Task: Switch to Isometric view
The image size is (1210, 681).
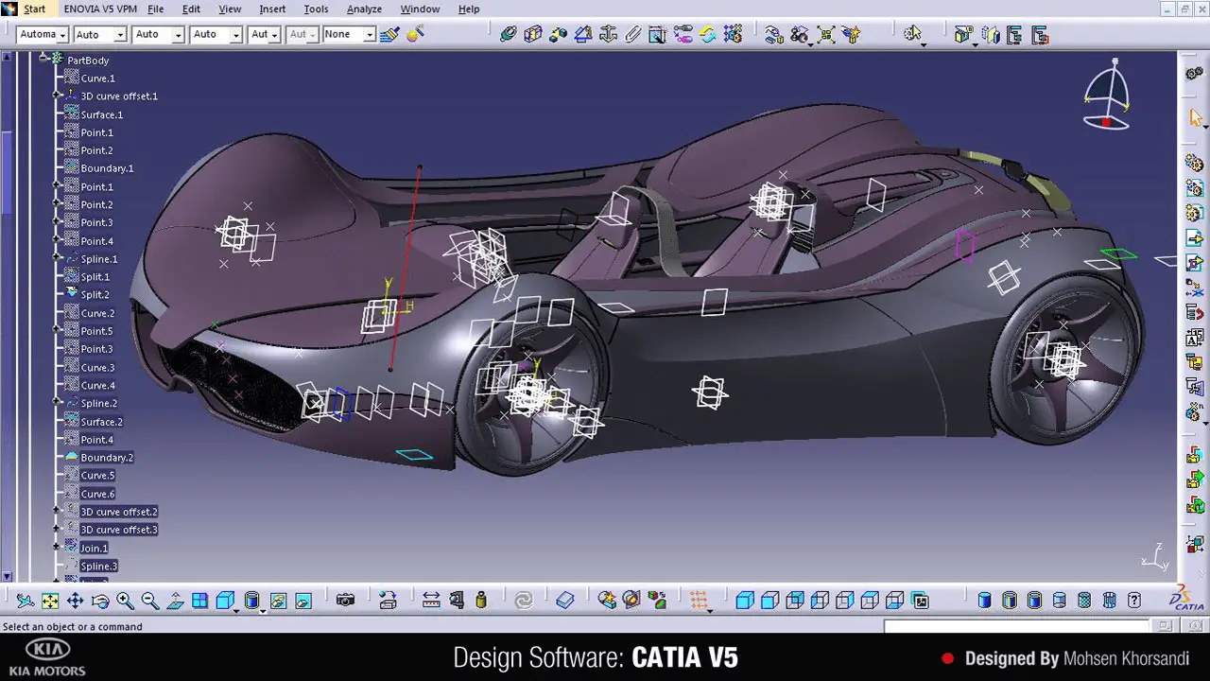Action: (224, 601)
